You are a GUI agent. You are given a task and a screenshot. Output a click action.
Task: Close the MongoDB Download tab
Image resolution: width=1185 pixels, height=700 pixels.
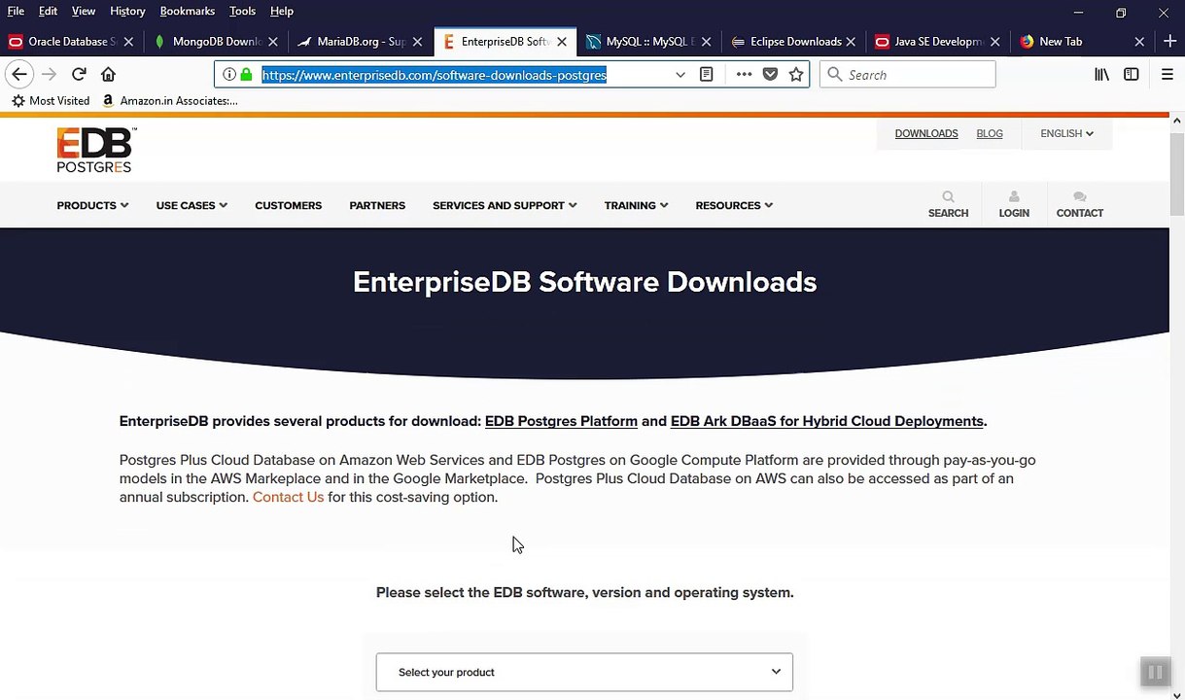click(273, 42)
